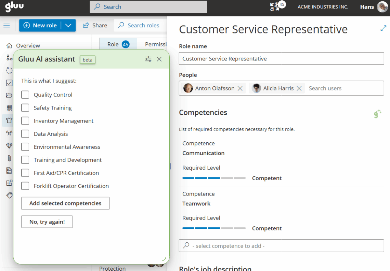Click the Gluu AI suggestion sparkle icon

pyautogui.click(x=377, y=114)
